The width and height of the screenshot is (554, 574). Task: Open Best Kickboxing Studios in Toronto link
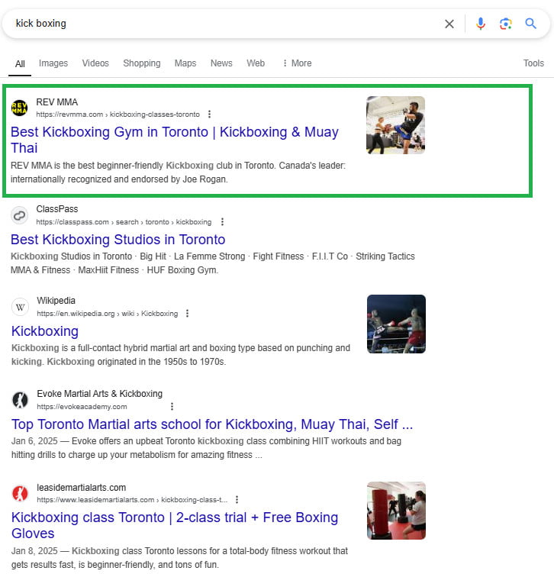[x=118, y=240]
